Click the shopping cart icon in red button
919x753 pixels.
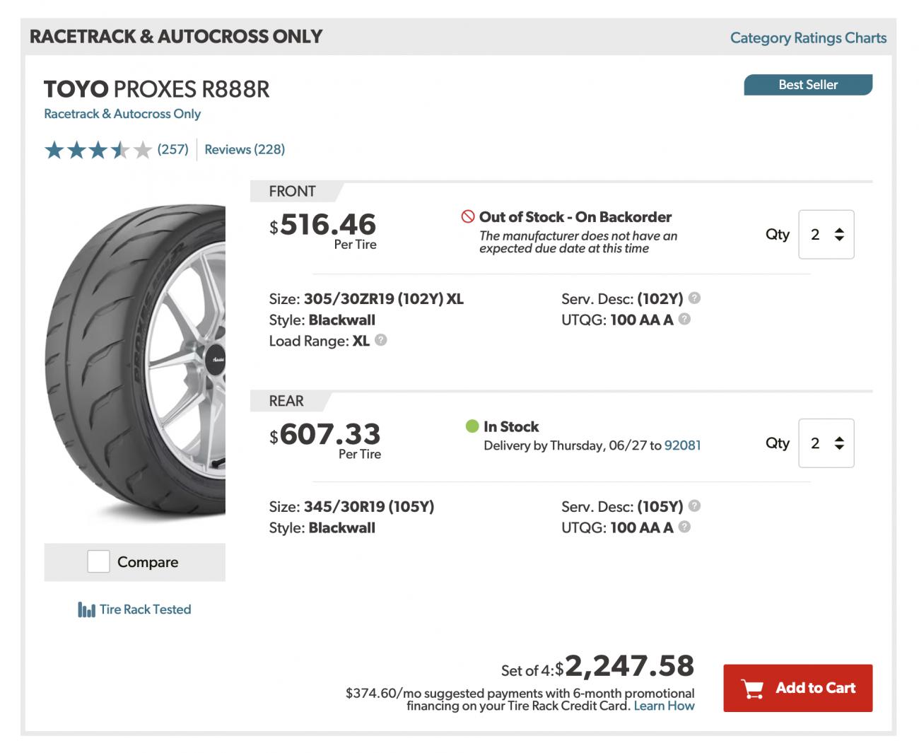pos(753,688)
